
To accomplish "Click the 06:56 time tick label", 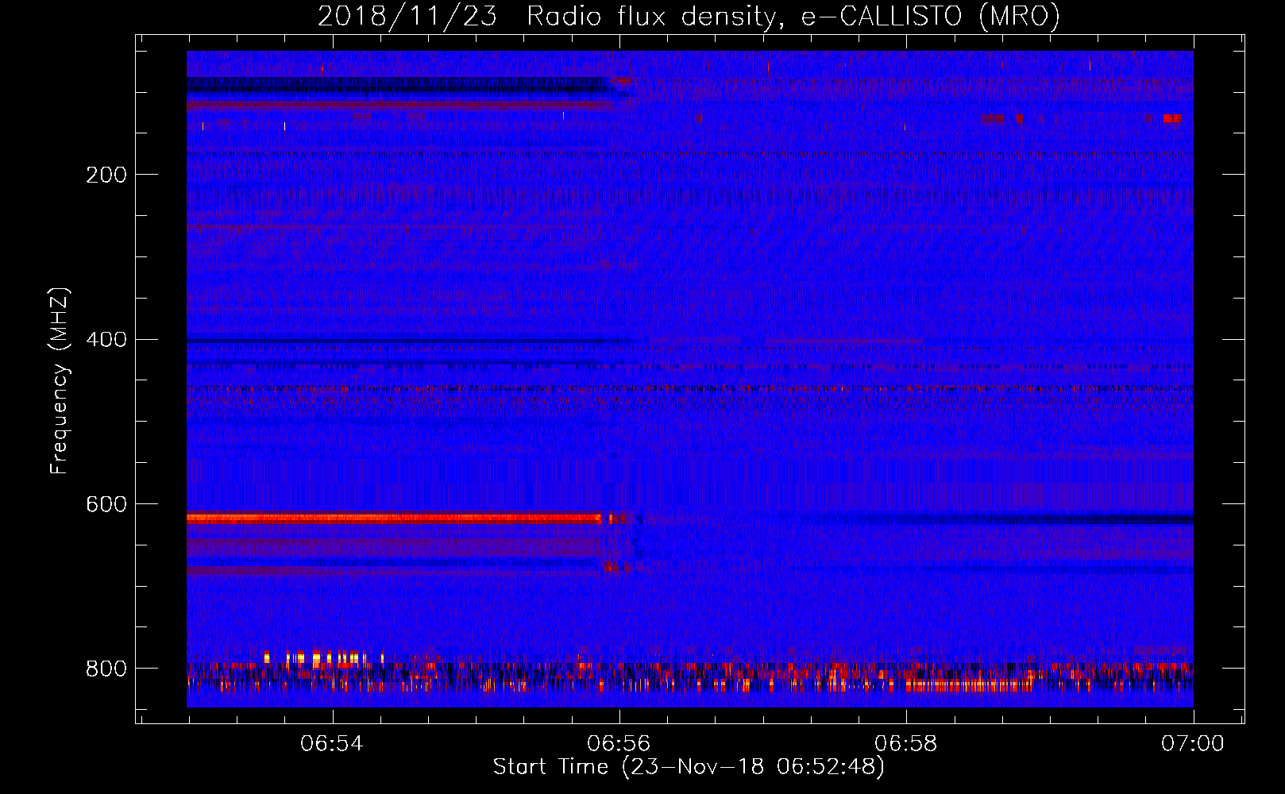I will coord(619,744).
